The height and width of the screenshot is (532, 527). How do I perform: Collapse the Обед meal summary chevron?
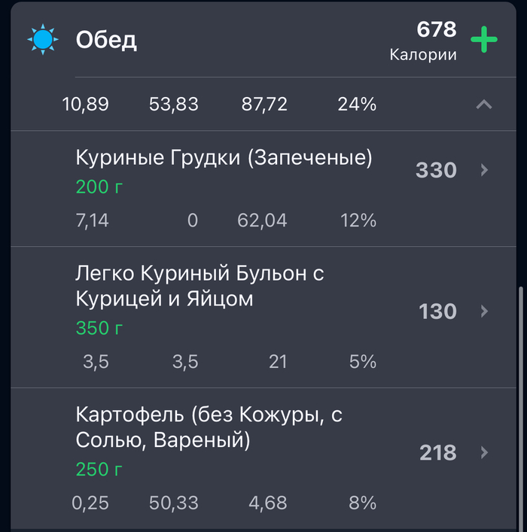[484, 105]
